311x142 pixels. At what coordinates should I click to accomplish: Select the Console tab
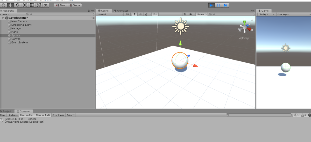pyautogui.click(x=23, y=111)
